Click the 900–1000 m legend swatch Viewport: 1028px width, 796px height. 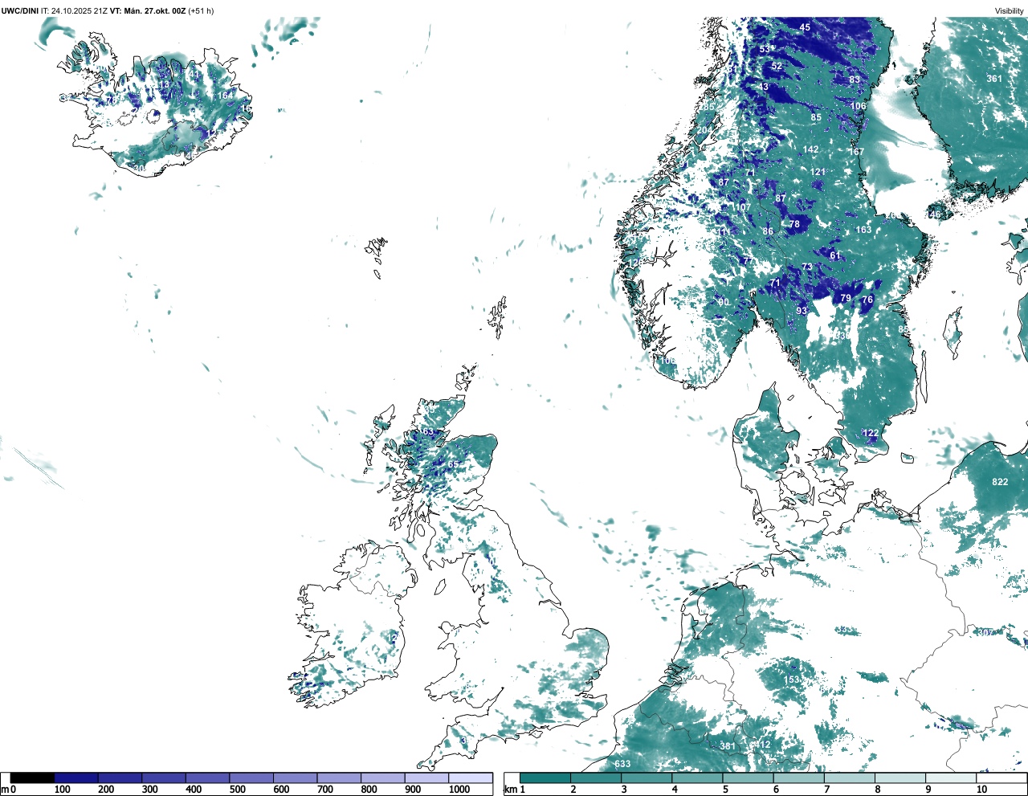click(426, 778)
